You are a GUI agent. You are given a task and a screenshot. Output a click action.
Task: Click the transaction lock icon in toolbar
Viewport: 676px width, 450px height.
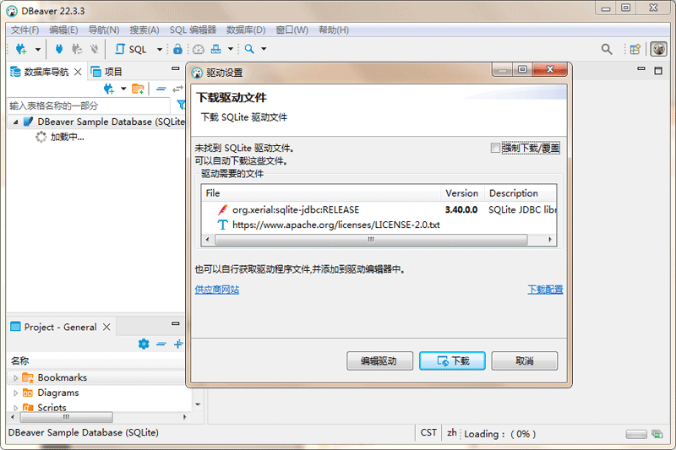tap(177, 49)
